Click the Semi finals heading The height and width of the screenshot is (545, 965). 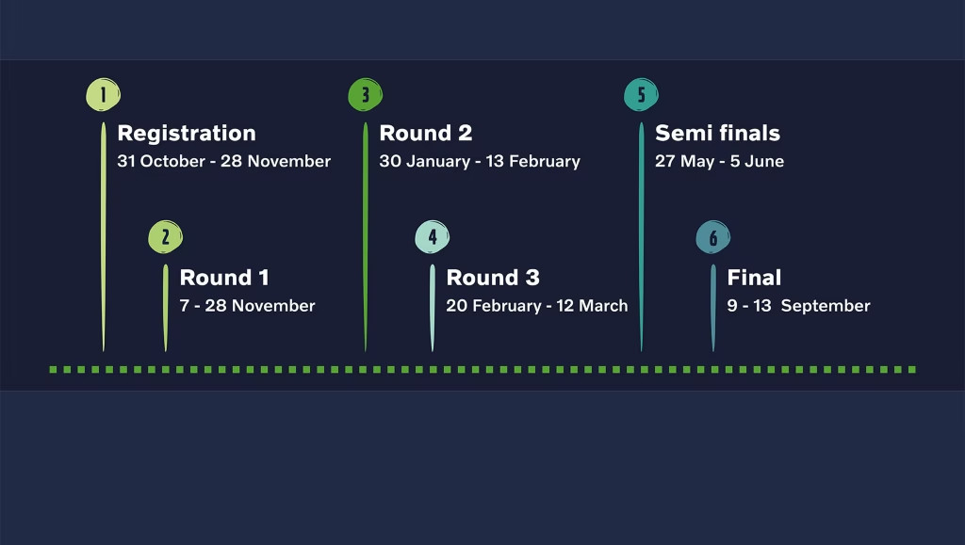717,133
